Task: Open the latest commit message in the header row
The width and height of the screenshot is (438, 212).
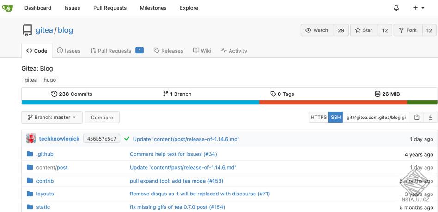Action: click(x=186, y=139)
